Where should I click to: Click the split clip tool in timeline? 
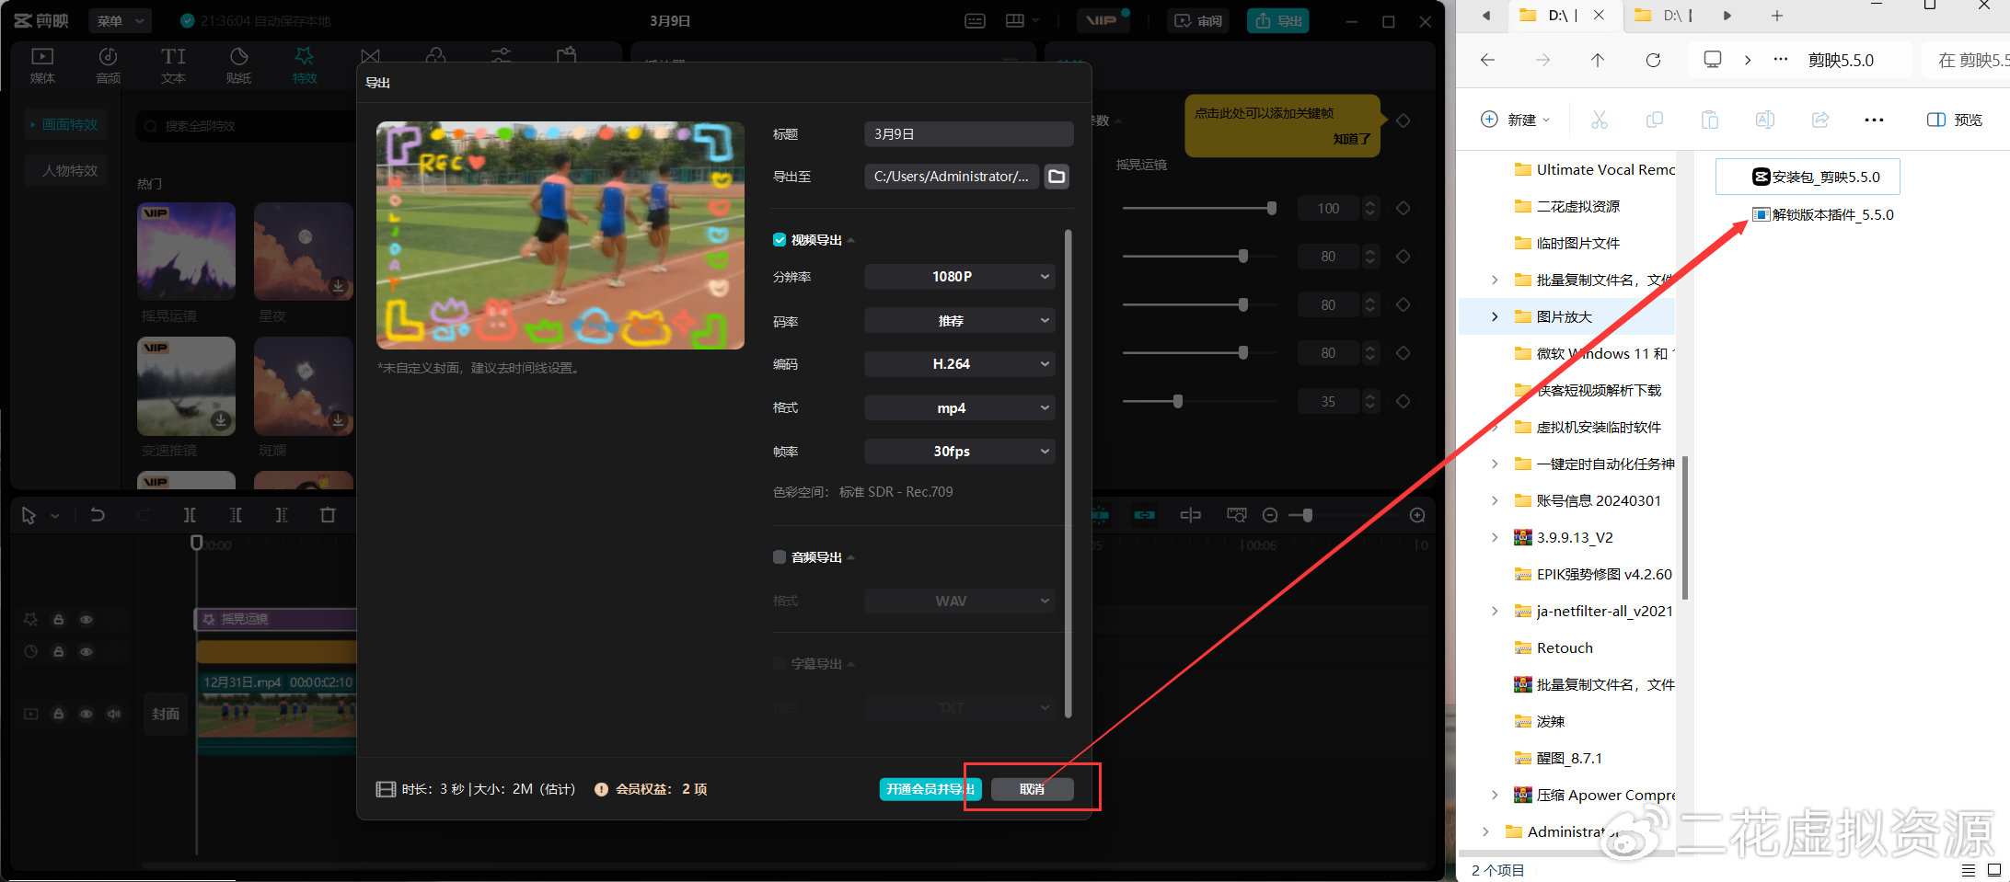189,515
